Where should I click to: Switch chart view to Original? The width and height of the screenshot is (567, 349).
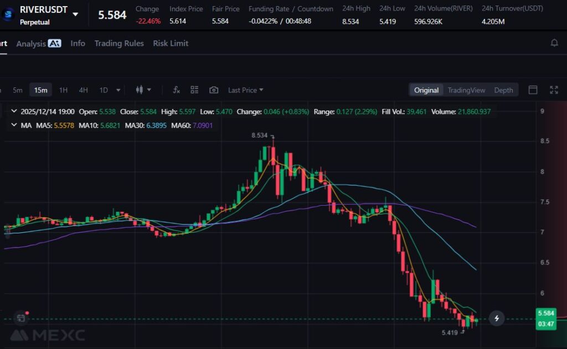point(426,90)
